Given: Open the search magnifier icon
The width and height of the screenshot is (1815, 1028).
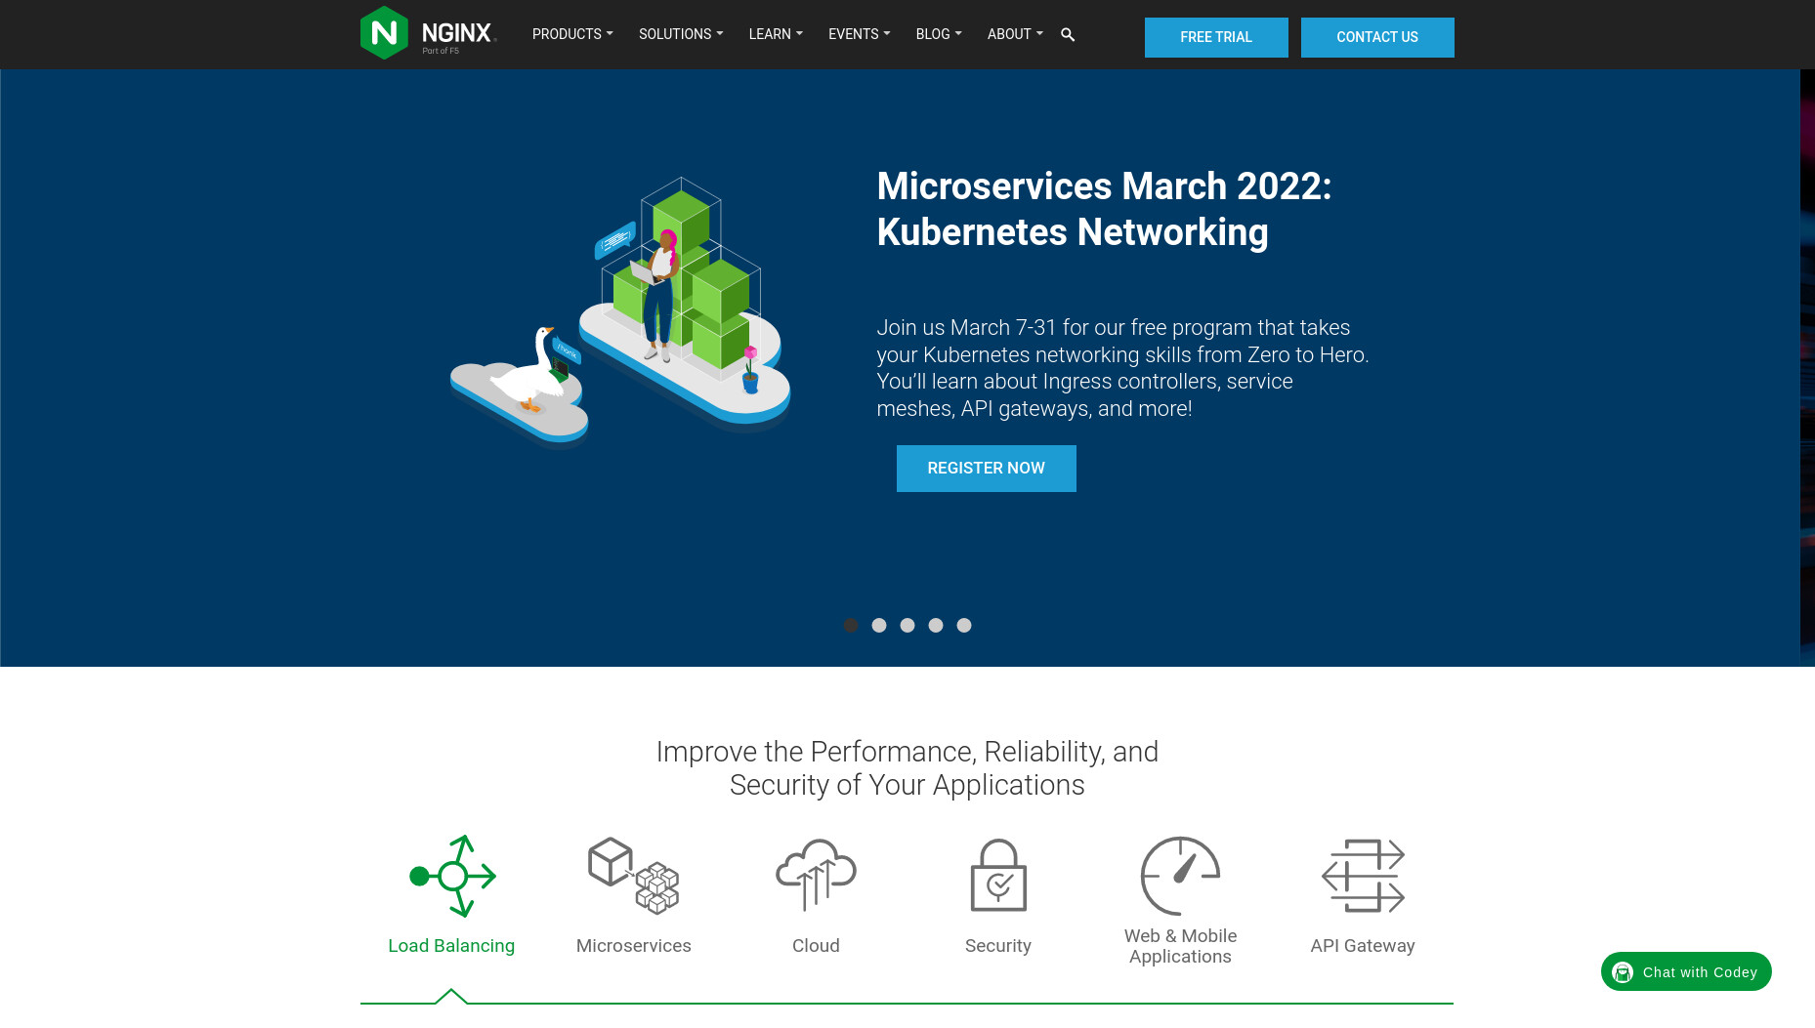Looking at the screenshot, I should tap(1068, 34).
